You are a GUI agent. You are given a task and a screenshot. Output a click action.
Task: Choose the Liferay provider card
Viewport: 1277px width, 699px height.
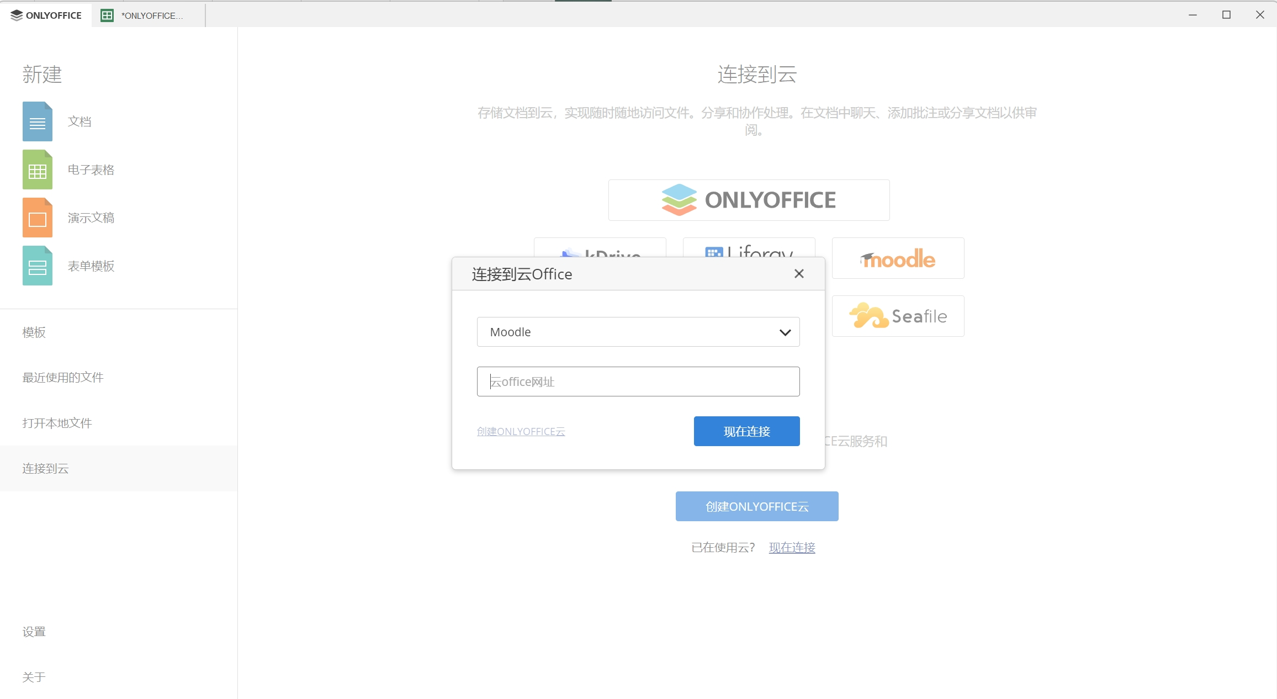pyautogui.click(x=749, y=247)
